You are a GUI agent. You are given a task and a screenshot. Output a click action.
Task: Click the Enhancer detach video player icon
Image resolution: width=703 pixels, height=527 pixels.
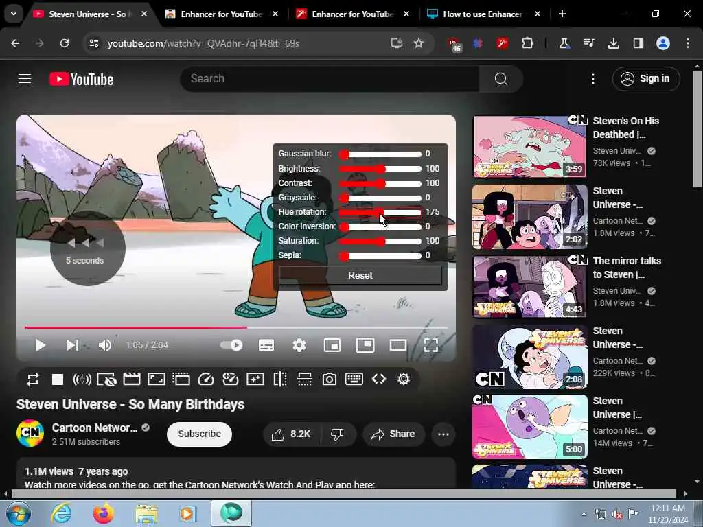[x=181, y=379]
